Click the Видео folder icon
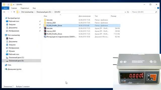This screenshot has height=90, width=161. (7, 38)
